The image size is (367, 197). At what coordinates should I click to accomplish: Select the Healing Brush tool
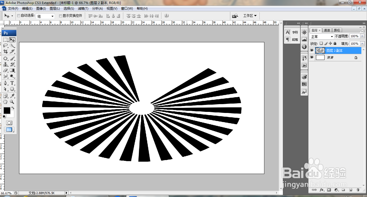pos(5,58)
